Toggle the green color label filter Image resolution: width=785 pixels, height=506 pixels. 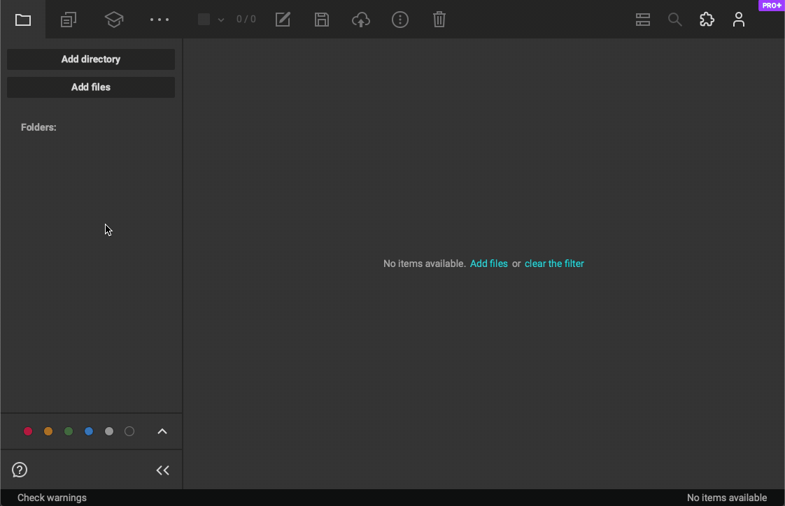click(69, 431)
